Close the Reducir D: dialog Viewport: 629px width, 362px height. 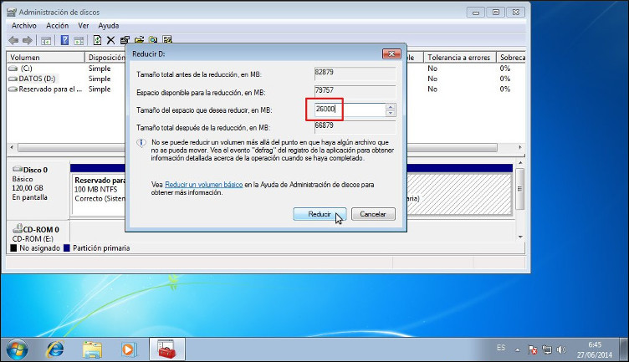click(391, 54)
